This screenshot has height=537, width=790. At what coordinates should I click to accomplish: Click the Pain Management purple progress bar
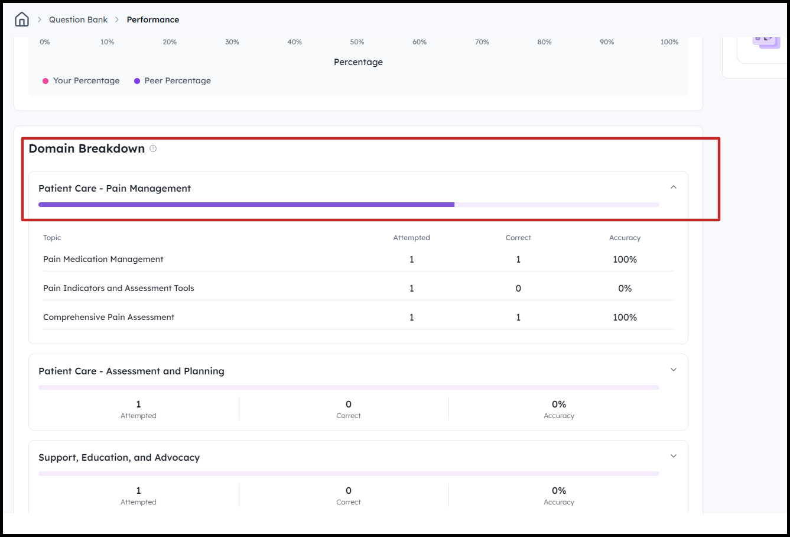pos(246,205)
